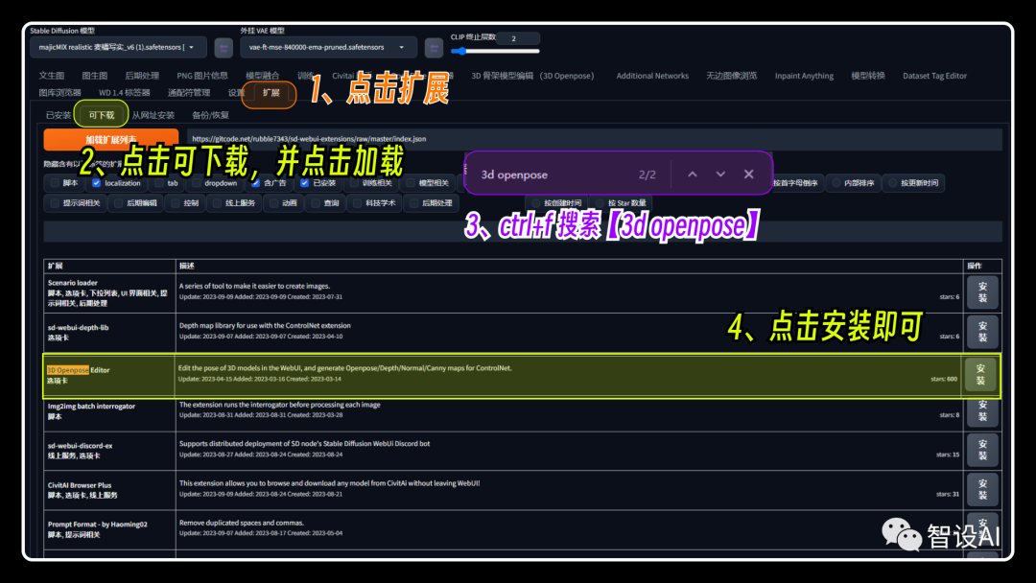Toggle the 后期编辑 filter checkbox
This screenshot has width=1036, height=583.
118,203
